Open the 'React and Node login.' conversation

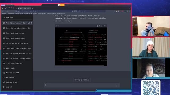click(x=17, y=33)
